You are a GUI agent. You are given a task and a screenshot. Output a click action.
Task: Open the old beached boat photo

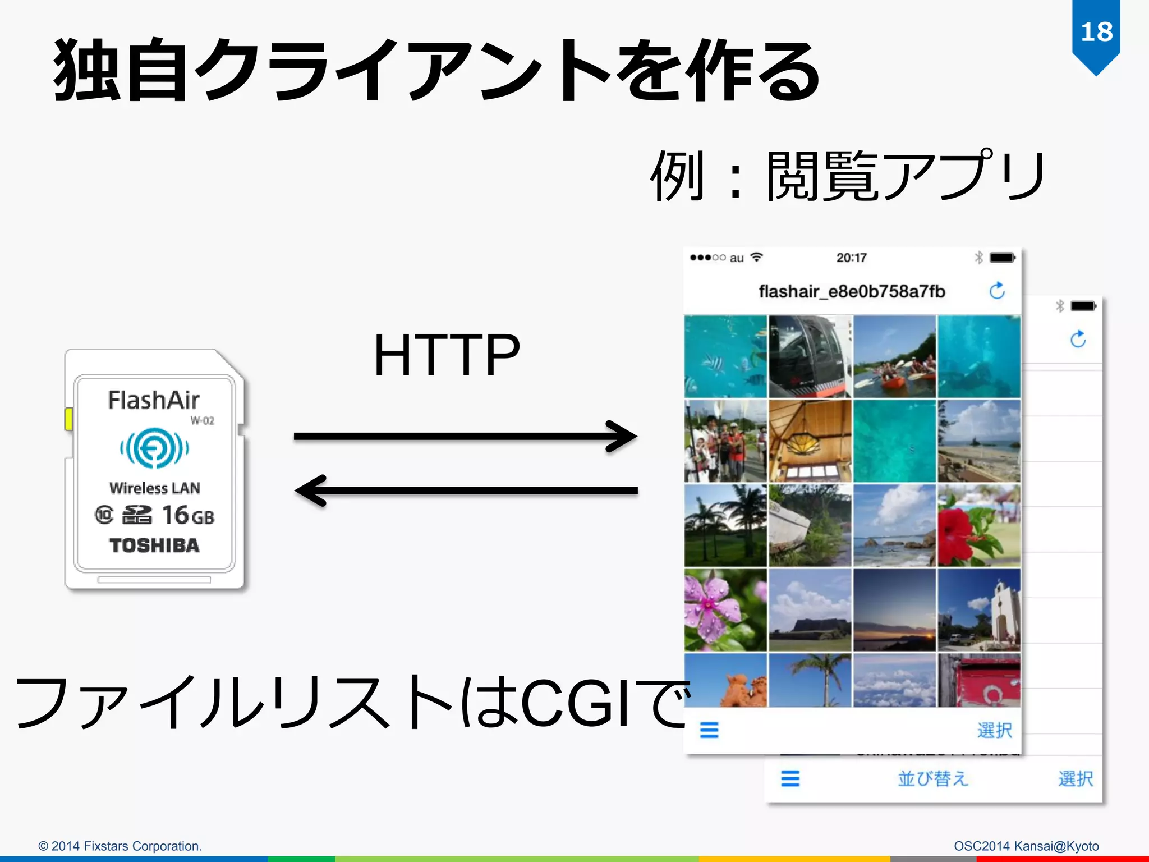pos(810,526)
